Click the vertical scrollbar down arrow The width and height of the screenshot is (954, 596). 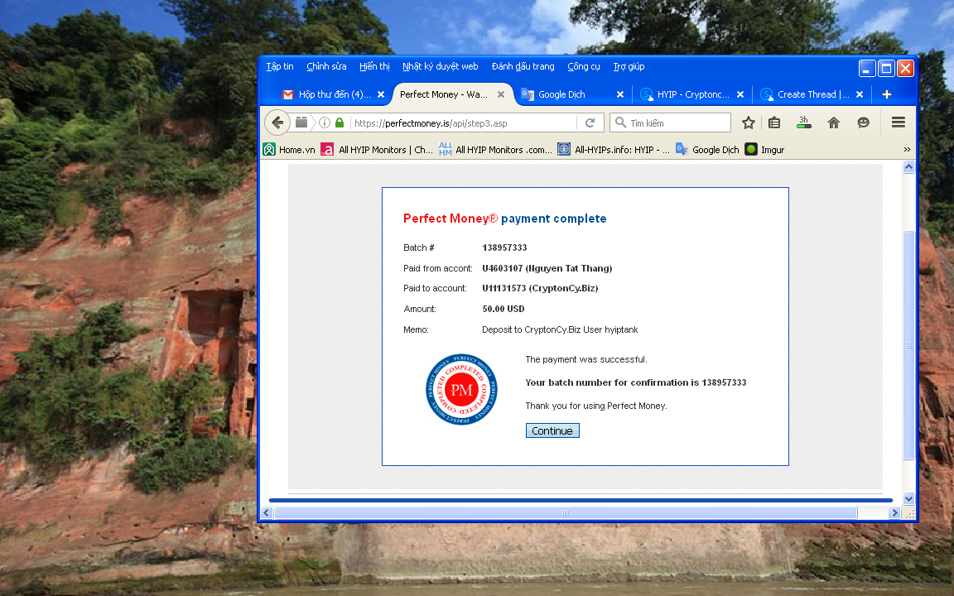908,498
